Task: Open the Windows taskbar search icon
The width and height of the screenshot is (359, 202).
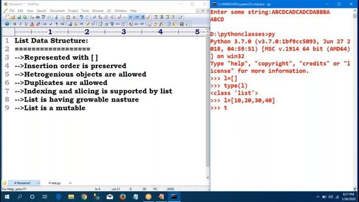Action: click(x=20, y=197)
